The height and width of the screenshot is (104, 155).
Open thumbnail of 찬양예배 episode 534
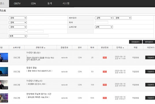coord(4,98)
